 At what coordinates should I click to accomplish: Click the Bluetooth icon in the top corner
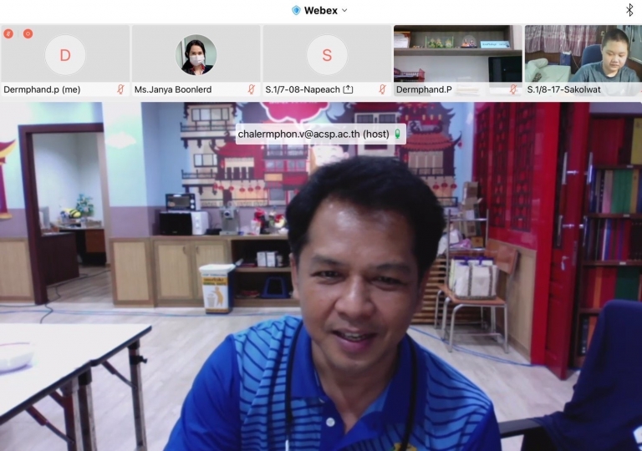[629, 10]
